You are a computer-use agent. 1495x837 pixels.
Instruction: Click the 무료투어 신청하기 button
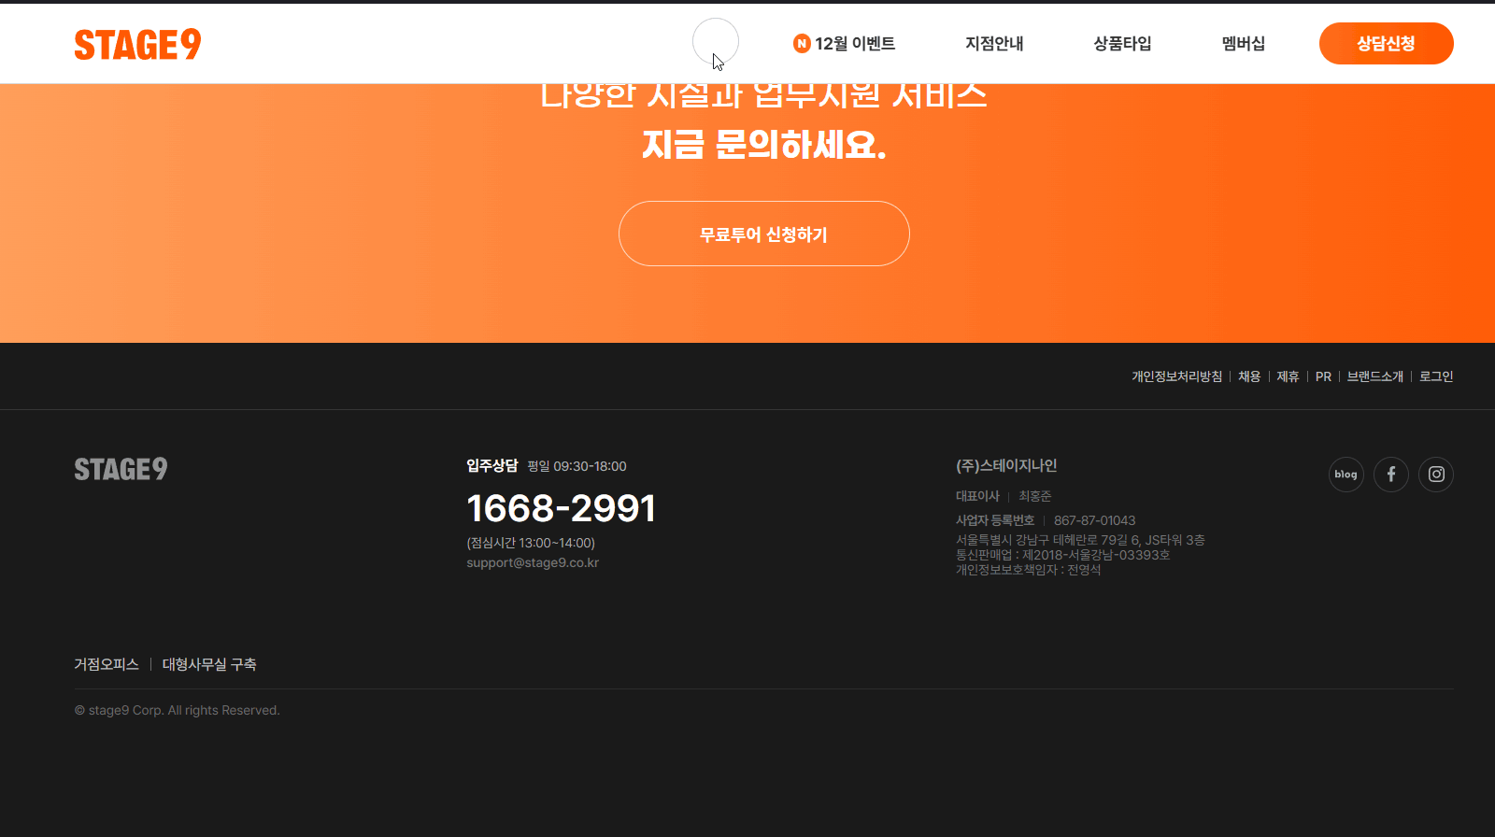[763, 234]
